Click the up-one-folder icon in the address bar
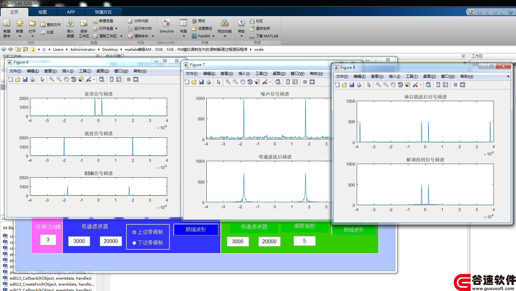The height and width of the screenshot is (291, 516). click(18, 49)
